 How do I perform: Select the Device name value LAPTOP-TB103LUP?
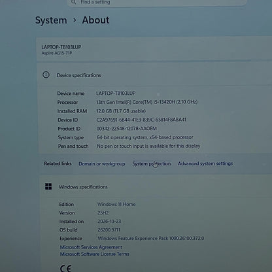116,93
